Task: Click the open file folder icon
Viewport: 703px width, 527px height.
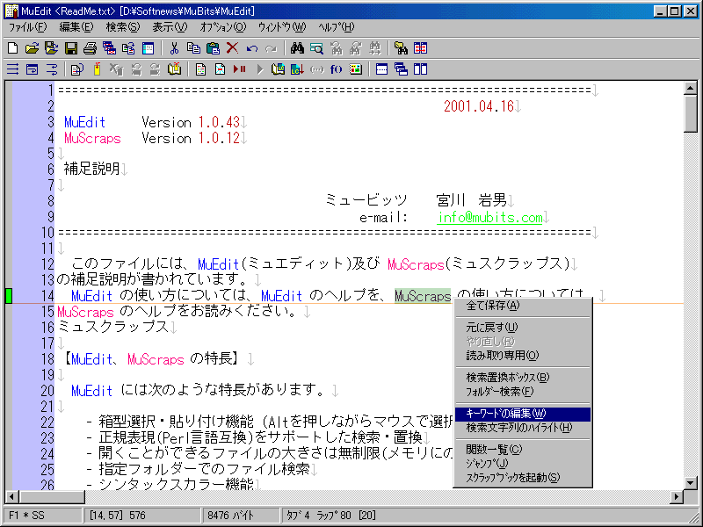Action: (x=32, y=48)
